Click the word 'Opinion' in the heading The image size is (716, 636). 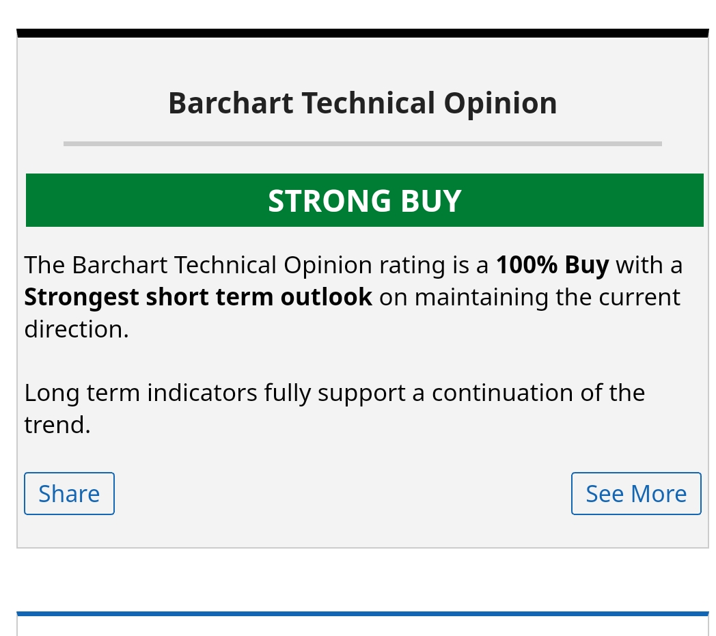tap(501, 104)
